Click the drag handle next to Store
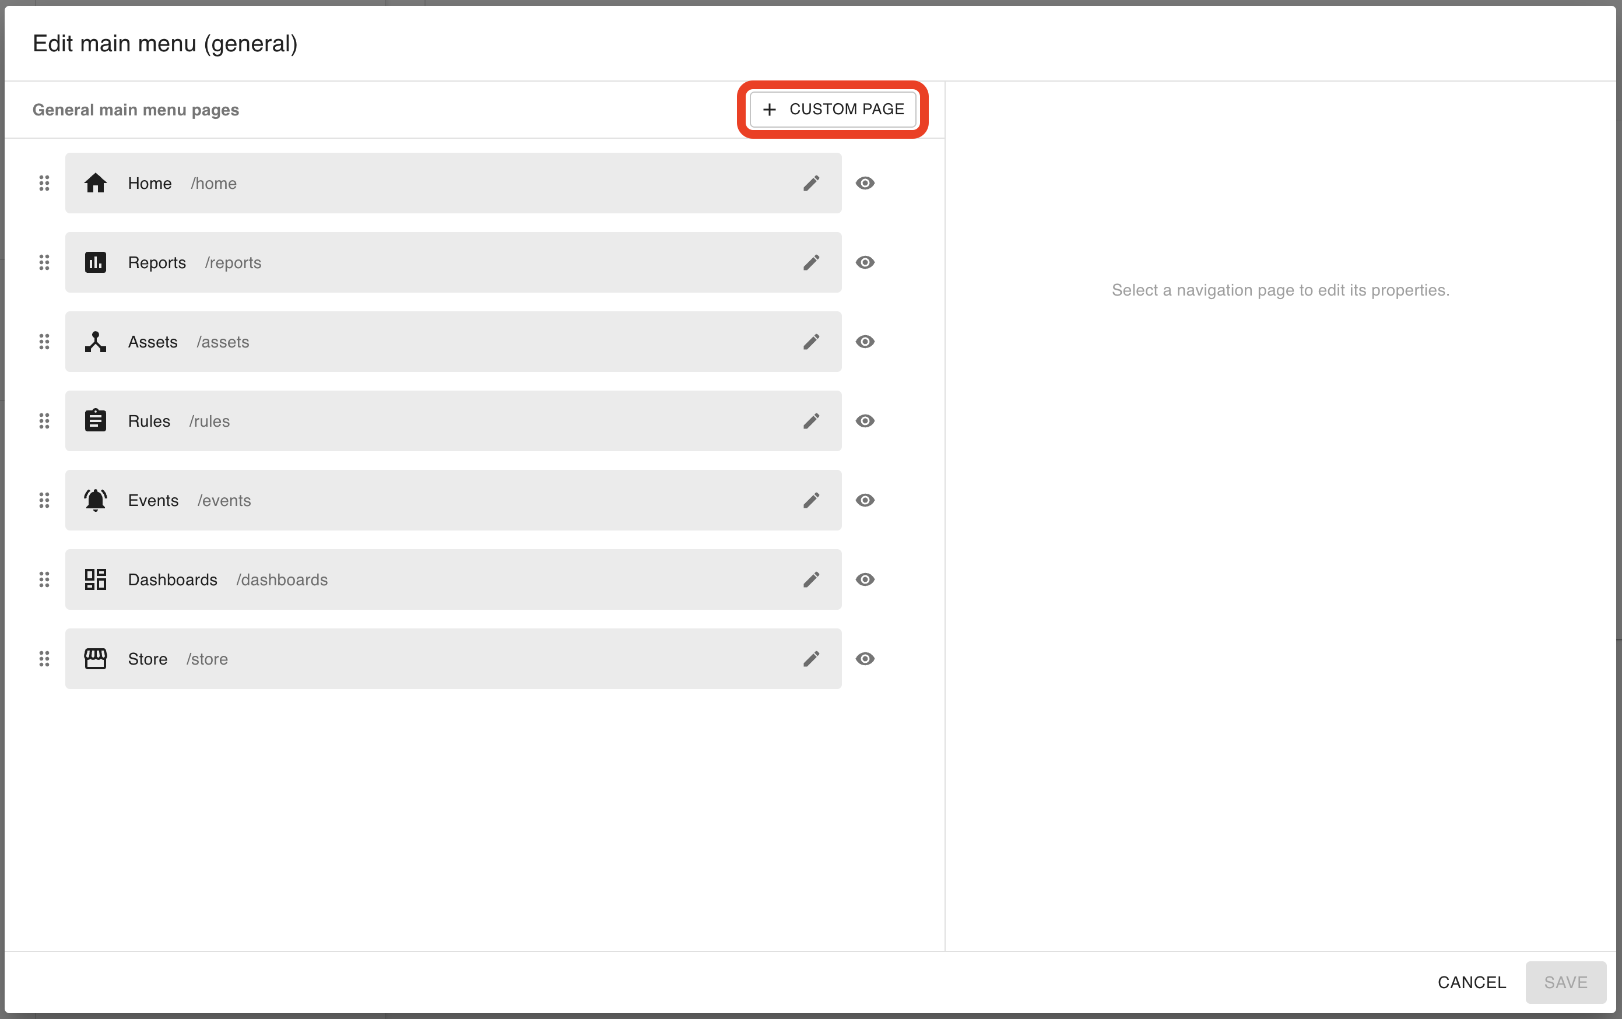The width and height of the screenshot is (1622, 1019). pos(44,659)
